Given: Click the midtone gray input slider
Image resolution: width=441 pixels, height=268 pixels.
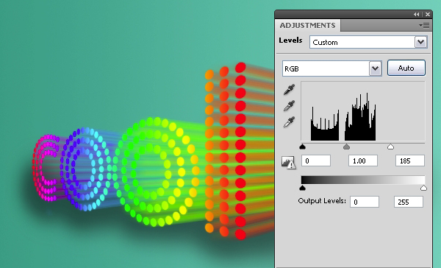Looking at the screenshot, I should pyautogui.click(x=346, y=147).
